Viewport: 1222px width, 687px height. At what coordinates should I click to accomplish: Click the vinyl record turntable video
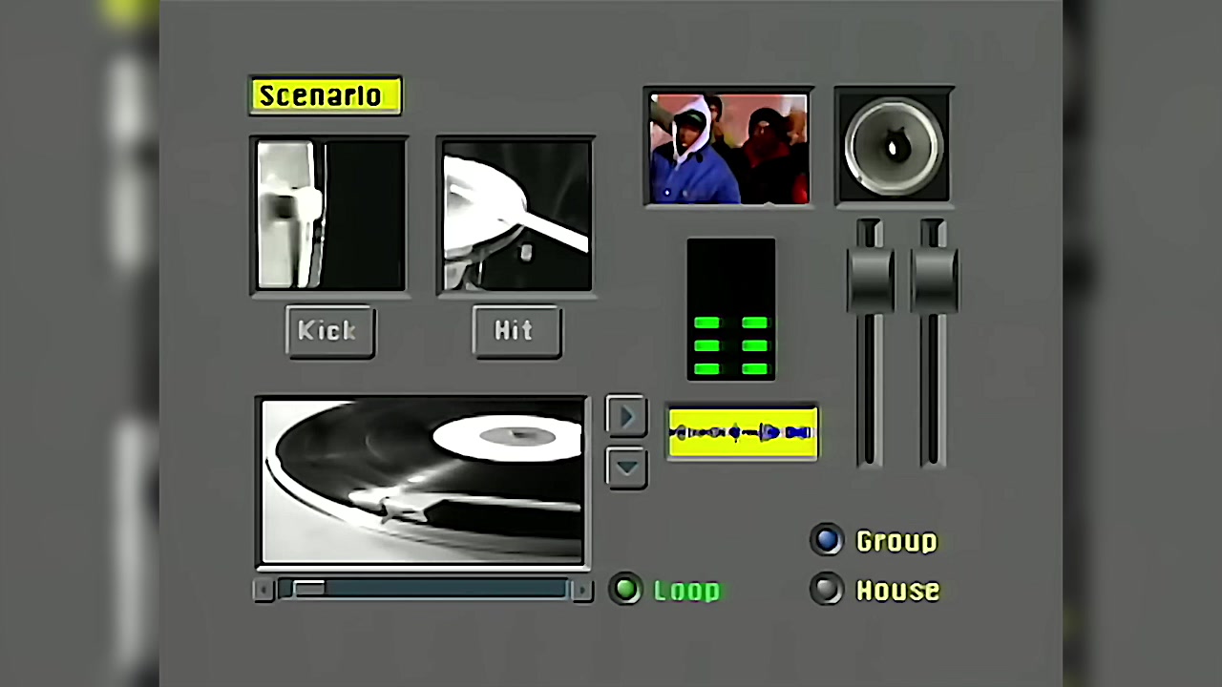(423, 481)
